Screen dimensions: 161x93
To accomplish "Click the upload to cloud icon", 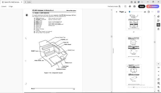I will [x=130, y=6].
